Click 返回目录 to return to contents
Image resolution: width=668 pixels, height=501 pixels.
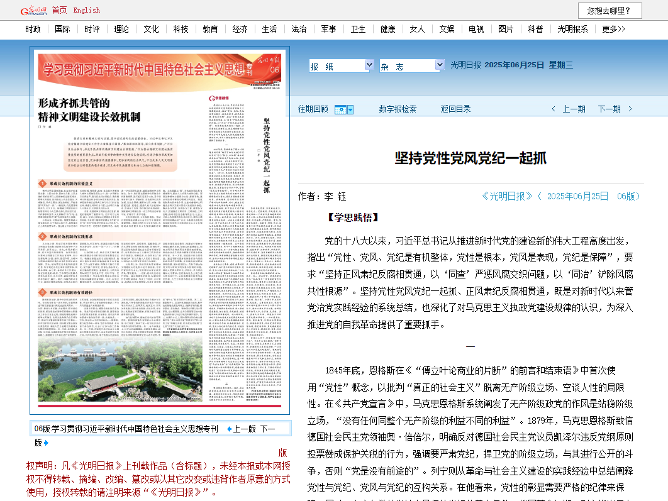coord(456,109)
